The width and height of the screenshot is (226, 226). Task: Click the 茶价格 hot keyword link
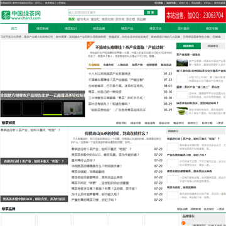[x=131, y=19]
